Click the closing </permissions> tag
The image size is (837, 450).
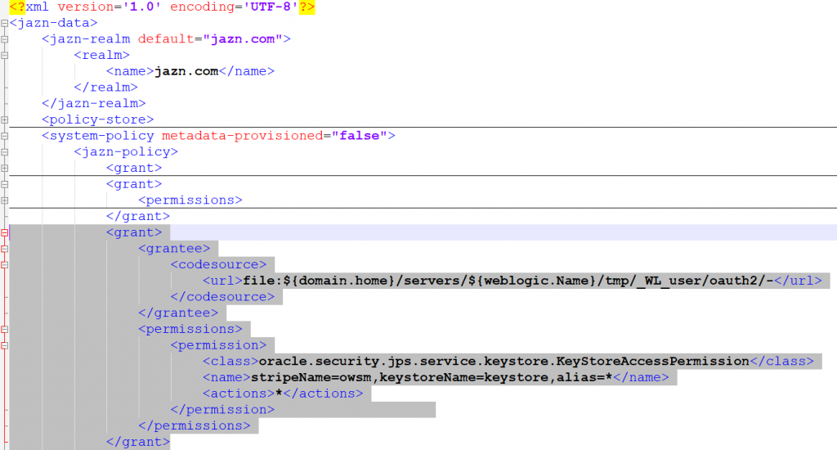[194, 425]
